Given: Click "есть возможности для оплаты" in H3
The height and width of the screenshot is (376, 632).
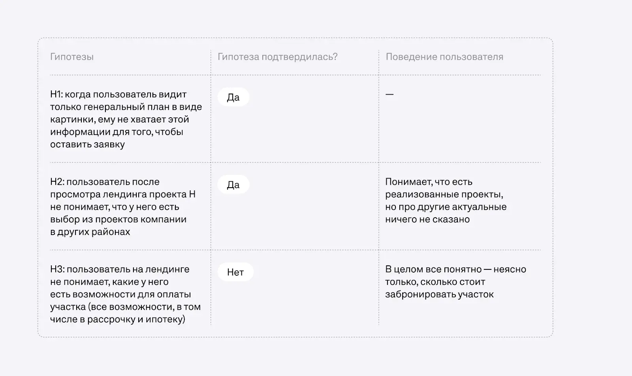Looking at the screenshot, I should (120, 294).
